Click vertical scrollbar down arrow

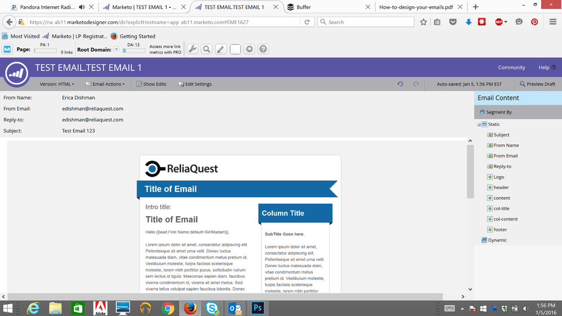tap(470, 289)
